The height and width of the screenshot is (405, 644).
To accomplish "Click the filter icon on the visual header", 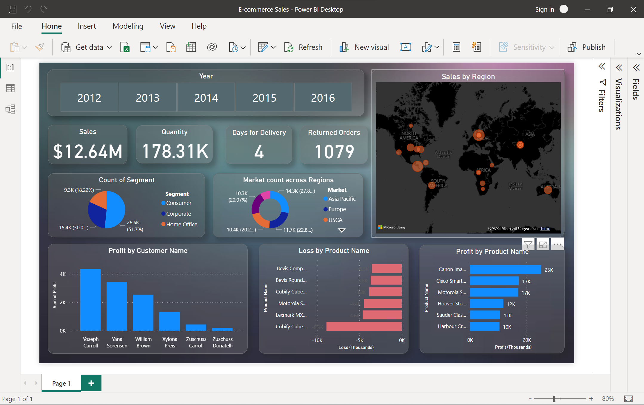I will point(528,245).
